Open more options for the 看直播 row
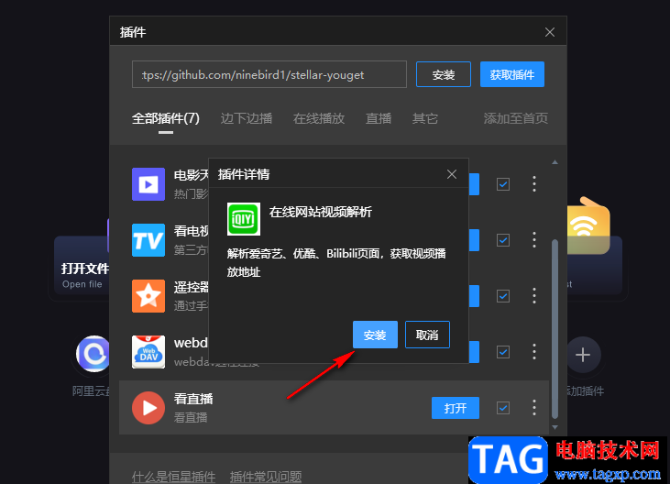The width and height of the screenshot is (670, 484). pyautogui.click(x=534, y=408)
